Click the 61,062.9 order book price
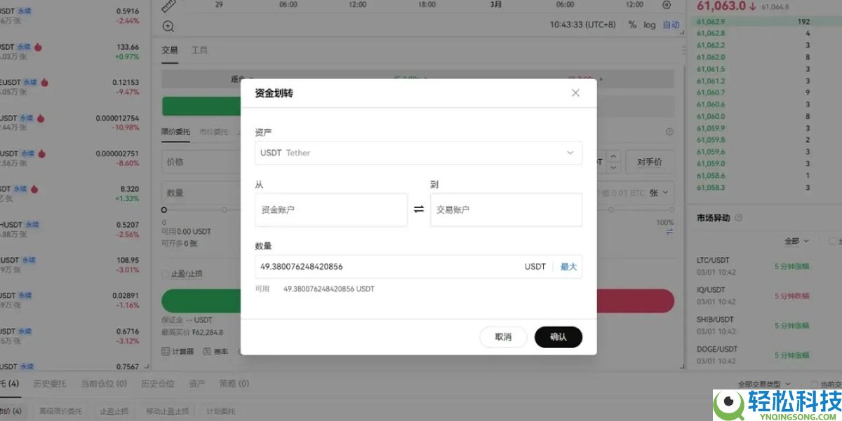 (711, 22)
